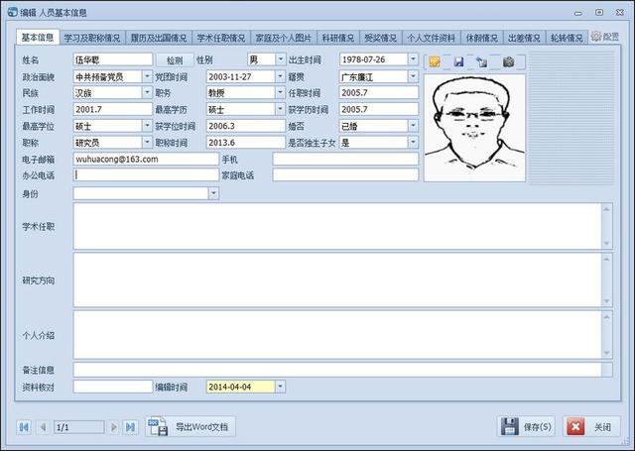
Task: Go to the next record arrow
Action: click(x=114, y=427)
